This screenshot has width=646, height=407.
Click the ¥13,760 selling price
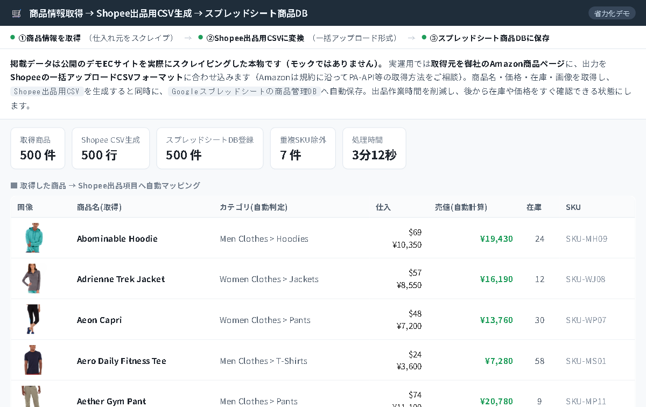(496, 320)
